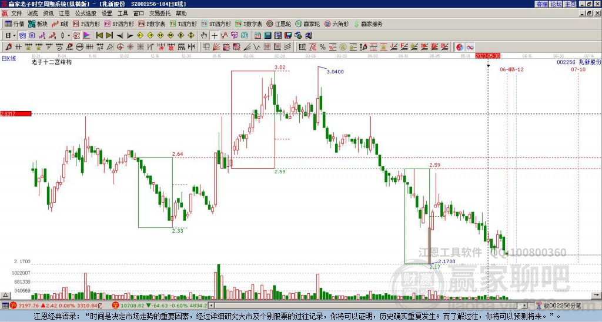Select the zigzag wave line tool
This screenshot has height=322, width=602.
point(257,47)
